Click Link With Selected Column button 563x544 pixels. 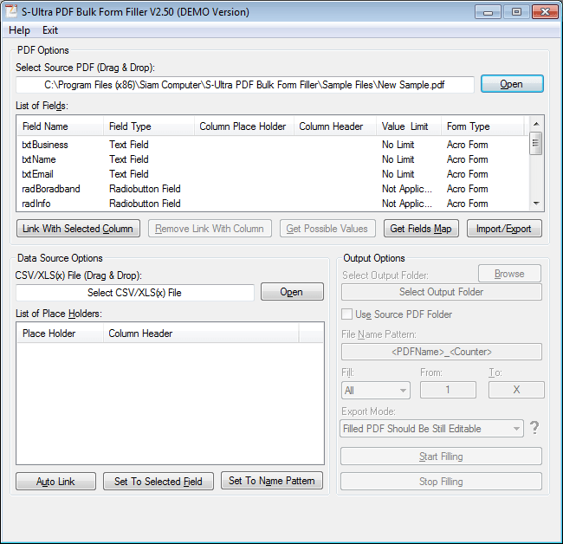[x=78, y=229]
